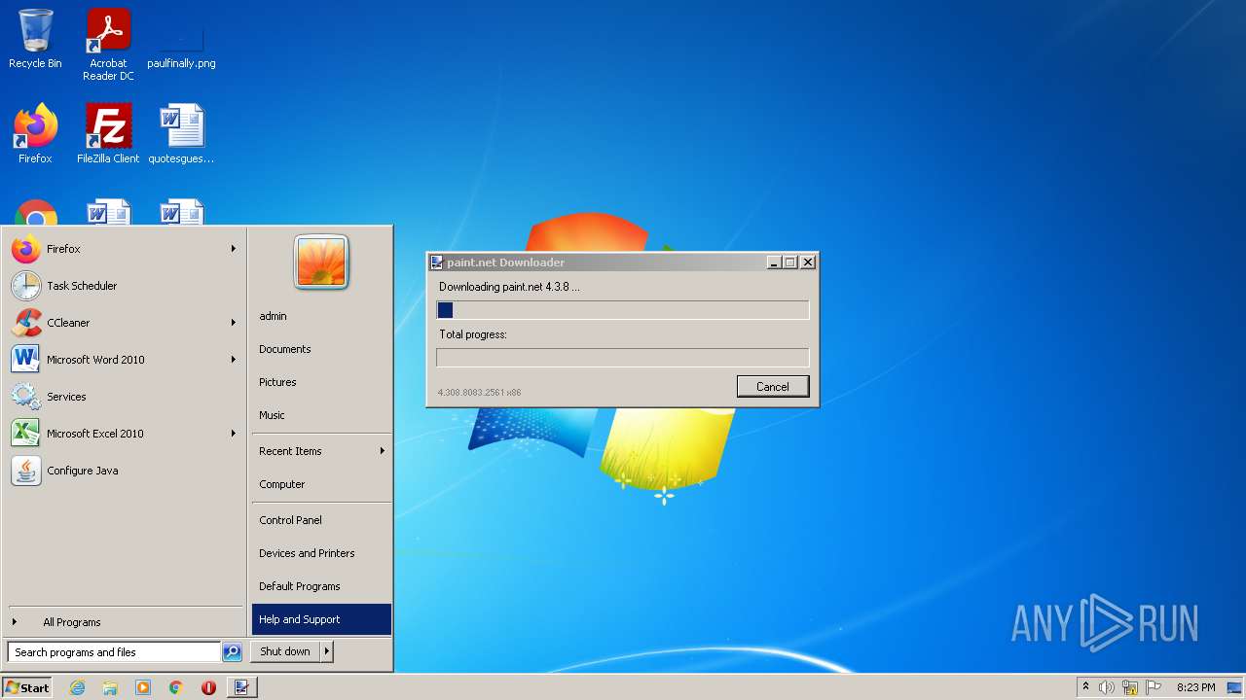The image size is (1246, 700).
Task: Click the Configure Java icon
Action: coord(26,471)
